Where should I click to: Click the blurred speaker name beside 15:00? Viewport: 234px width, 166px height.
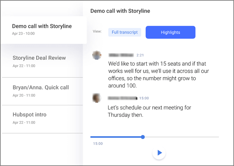tap(122, 98)
